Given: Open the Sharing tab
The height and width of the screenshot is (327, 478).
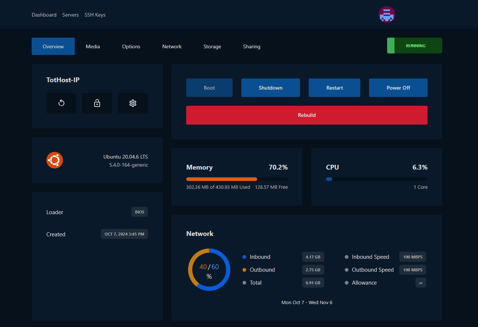Looking at the screenshot, I should pyautogui.click(x=252, y=46).
